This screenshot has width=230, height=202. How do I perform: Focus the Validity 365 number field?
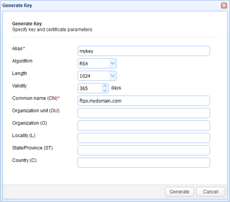coord(90,88)
